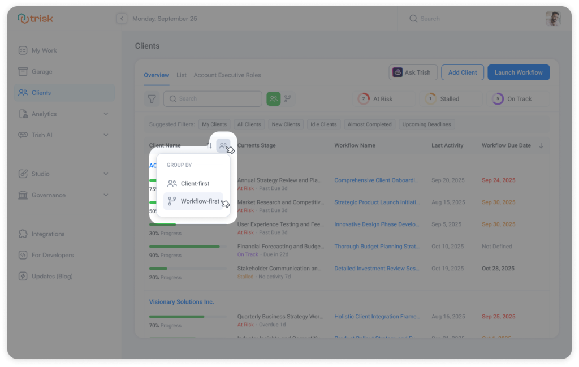The width and height of the screenshot is (579, 367).
Task: Expand the Studio sidebar section
Action: coord(105,173)
